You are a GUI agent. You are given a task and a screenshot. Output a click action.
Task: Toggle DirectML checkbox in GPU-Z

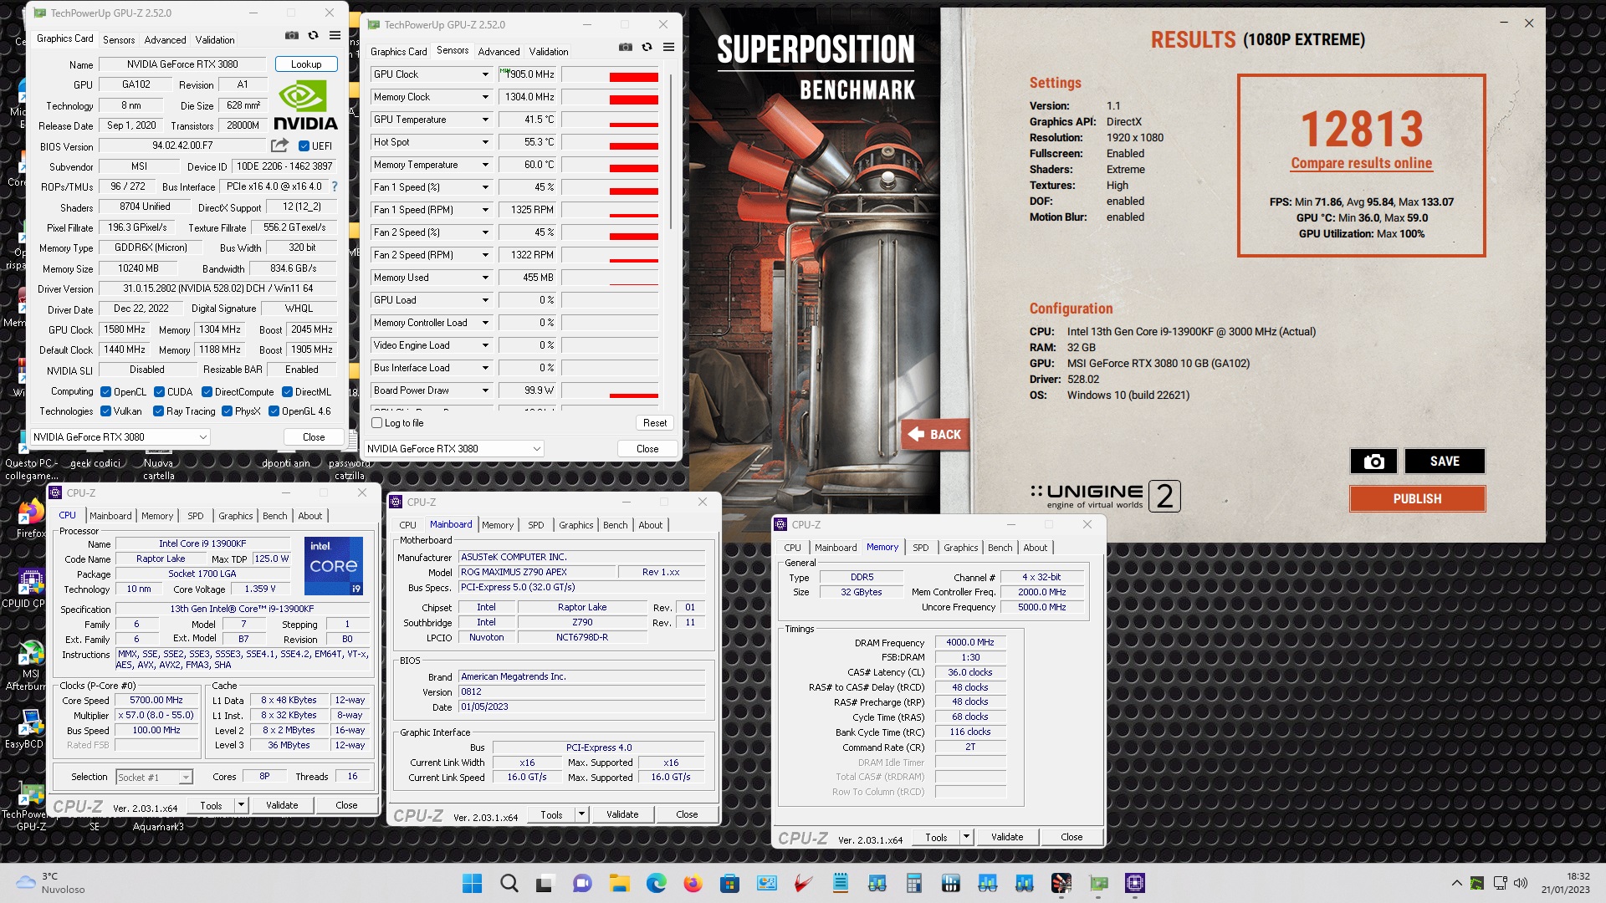click(287, 392)
